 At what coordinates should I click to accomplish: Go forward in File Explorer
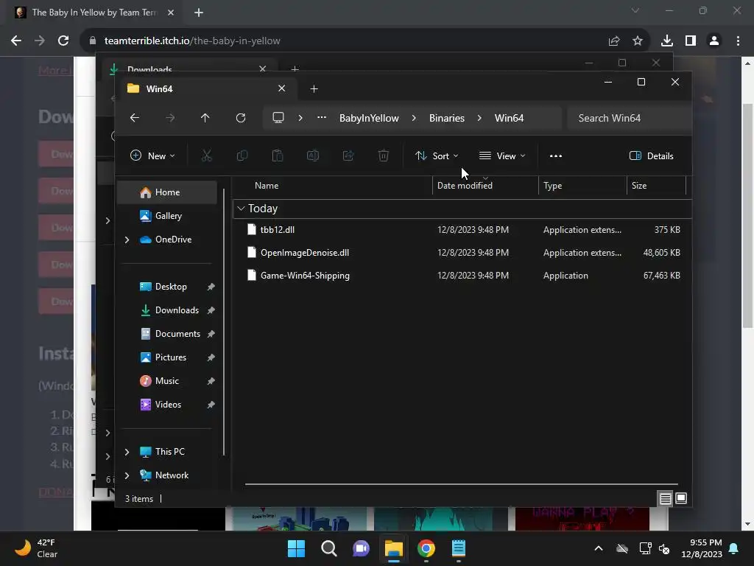click(x=170, y=118)
